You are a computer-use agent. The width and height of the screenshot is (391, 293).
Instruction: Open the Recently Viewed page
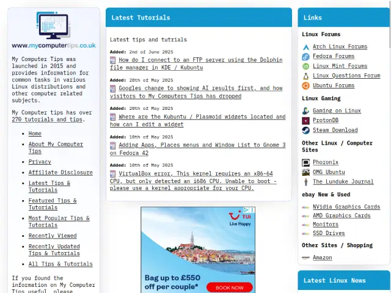tap(53, 236)
